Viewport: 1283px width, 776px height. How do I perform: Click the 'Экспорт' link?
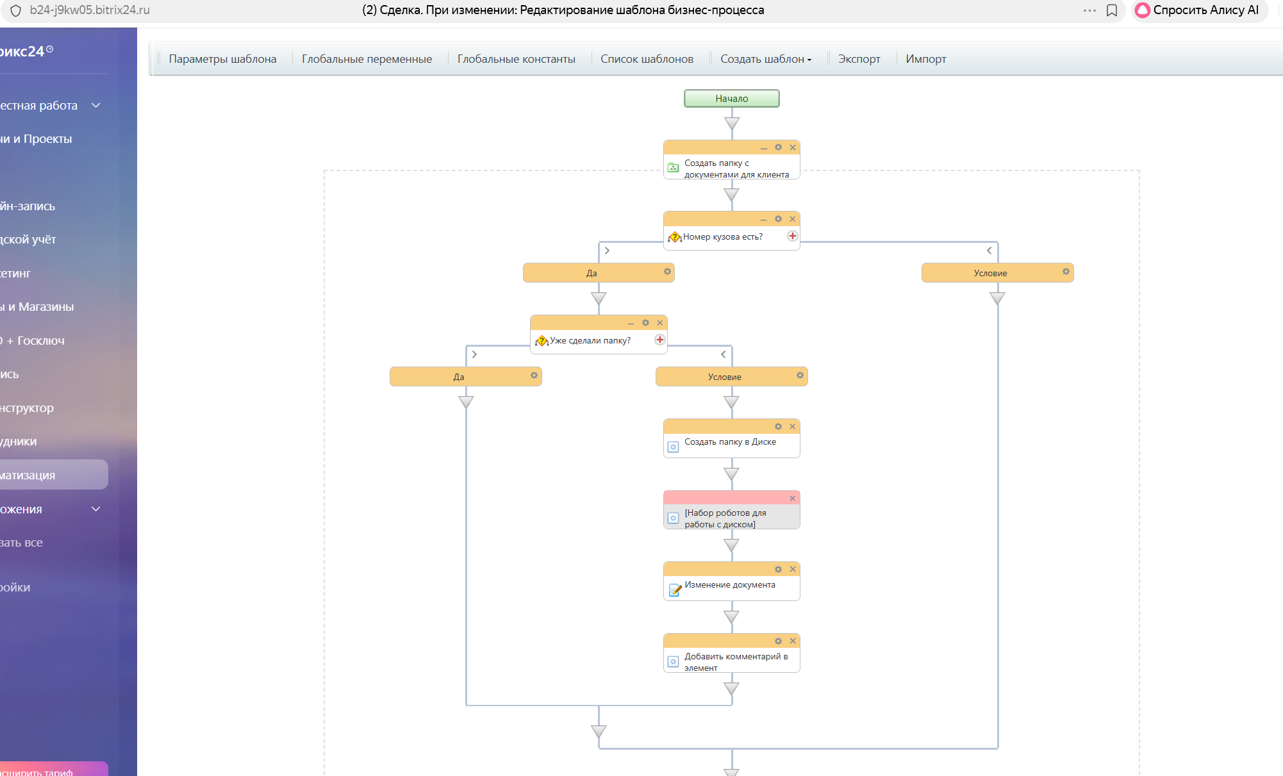pos(859,59)
